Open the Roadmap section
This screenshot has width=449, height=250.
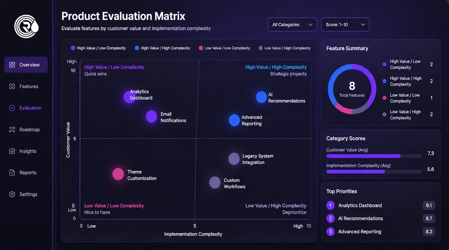pyautogui.click(x=26, y=129)
